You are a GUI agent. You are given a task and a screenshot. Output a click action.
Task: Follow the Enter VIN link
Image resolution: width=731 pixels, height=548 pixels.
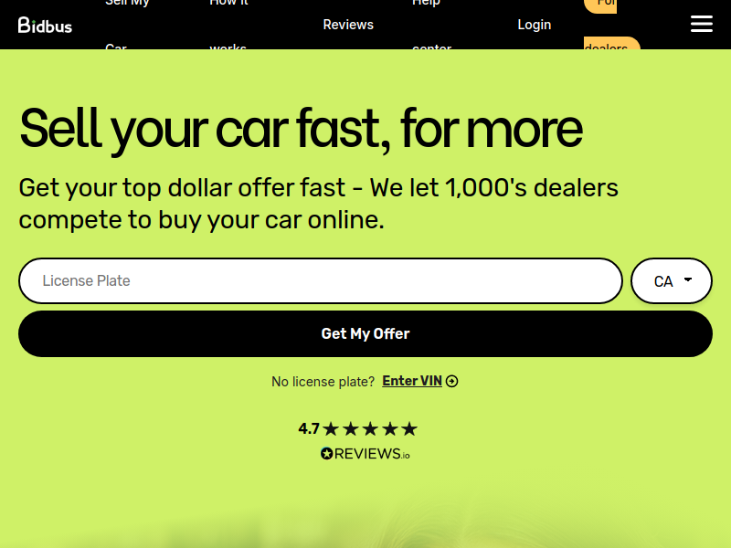(x=412, y=381)
